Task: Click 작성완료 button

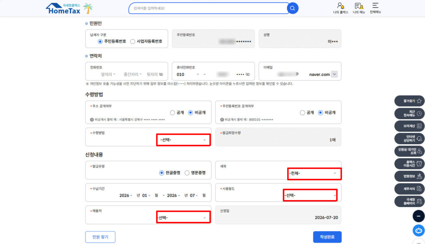Action: pyautogui.click(x=327, y=237)
